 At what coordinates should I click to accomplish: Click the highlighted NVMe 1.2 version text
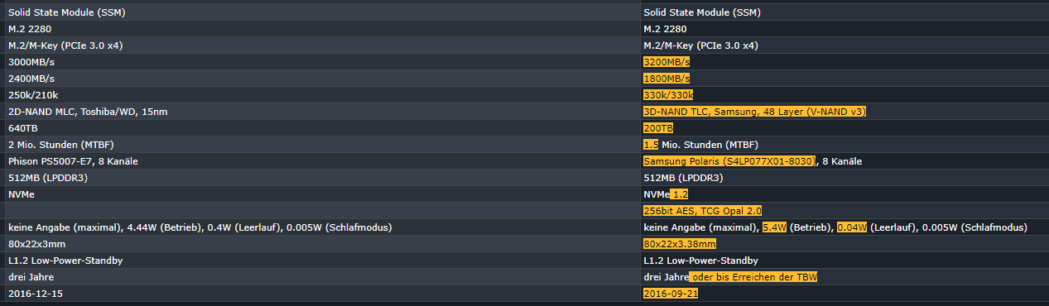pyautogui.click(x=666, y=194)
